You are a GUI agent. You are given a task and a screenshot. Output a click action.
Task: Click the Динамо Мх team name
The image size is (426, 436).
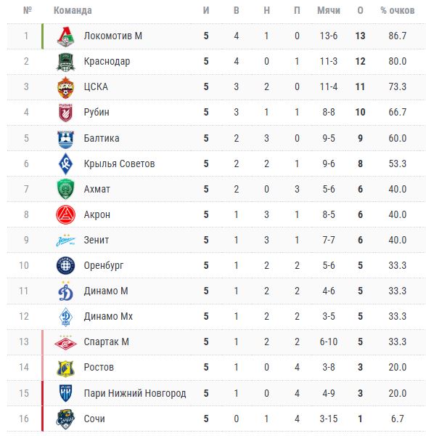108,316
